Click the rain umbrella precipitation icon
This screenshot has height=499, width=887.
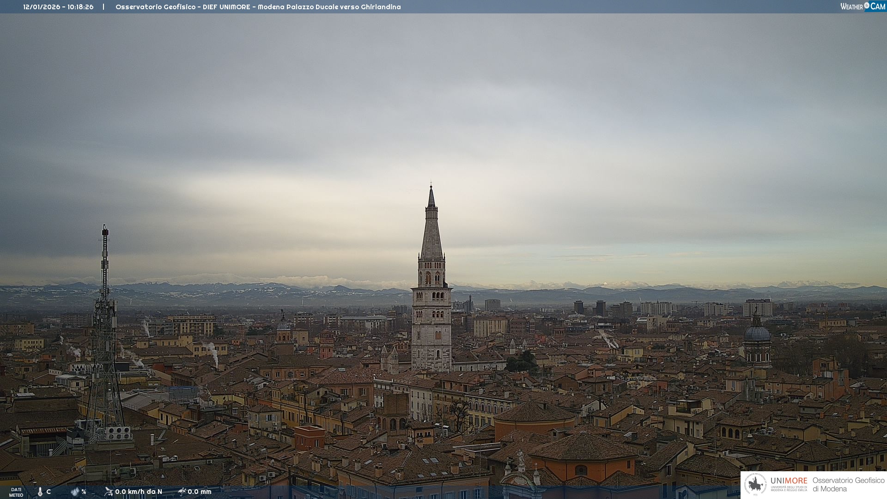coord(182,492)
